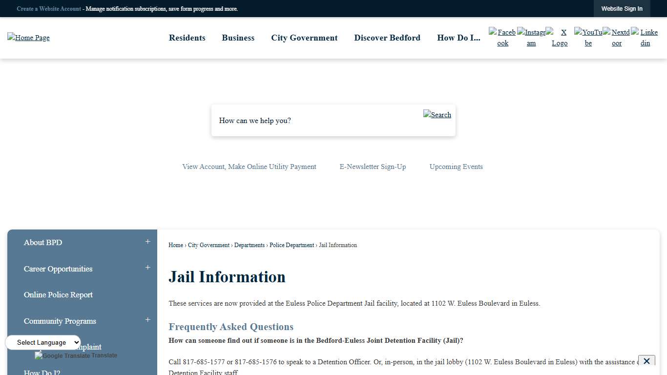Viewport: 667px width, 375px height.
Task: Click the Home Page logo
Action: point(28,38)
